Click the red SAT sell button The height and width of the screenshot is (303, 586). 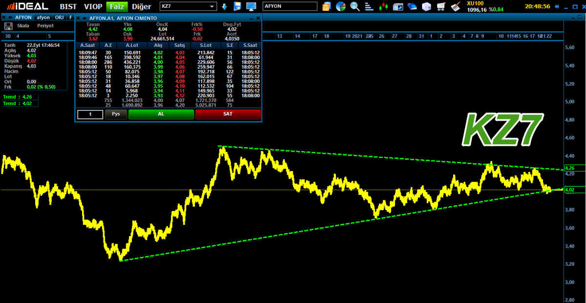pos(228,114)
